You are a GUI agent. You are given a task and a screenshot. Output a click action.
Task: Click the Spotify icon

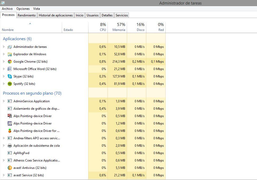[x=10, y=84]
